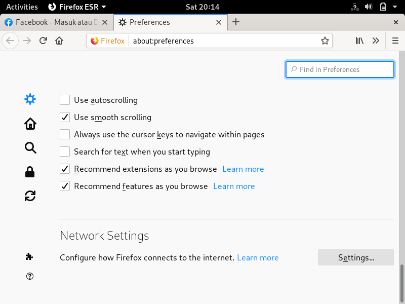The height and width of the screenshot is (304, 405).
Task: Open the Home panel in the sidebar
Action: click(30, 123)
